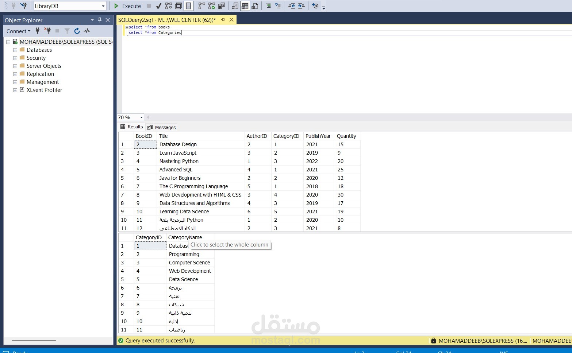The image size is (572, 353).
Task: Toggle auto-hide pin on Object Explorer
Action: click(x=100, y=20)
